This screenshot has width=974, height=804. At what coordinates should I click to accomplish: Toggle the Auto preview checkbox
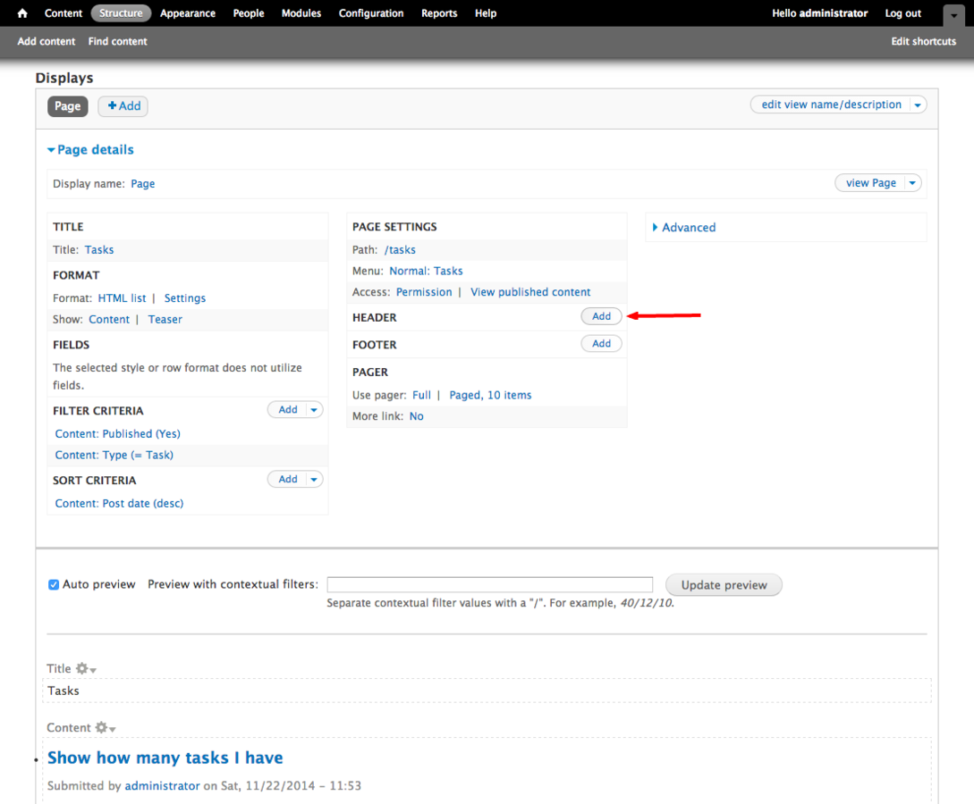[x=54, y=584]
